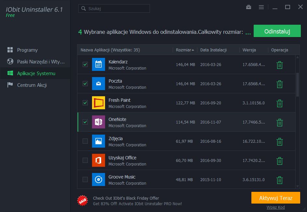The height and width of the screenshot is (212, 307).
Task: Uncheck the Poczta checkbox
Action: point(85,84)
